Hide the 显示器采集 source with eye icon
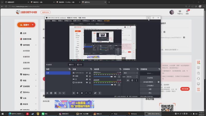Viewport: 206px width, 116px height. point(87,82)
